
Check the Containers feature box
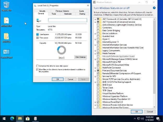98,28
